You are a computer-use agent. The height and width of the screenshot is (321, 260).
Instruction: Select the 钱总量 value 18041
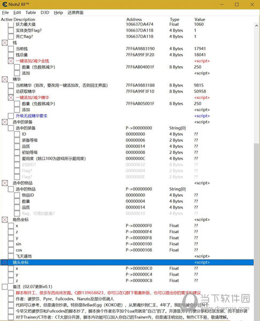pos(200,55)
